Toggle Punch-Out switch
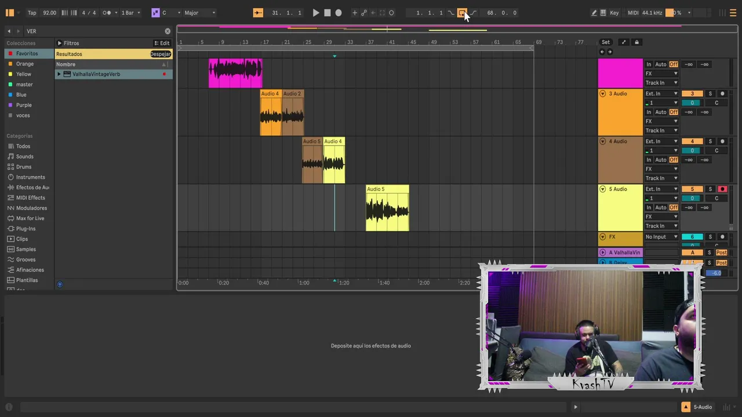742x417 pixels. (474, 13)
